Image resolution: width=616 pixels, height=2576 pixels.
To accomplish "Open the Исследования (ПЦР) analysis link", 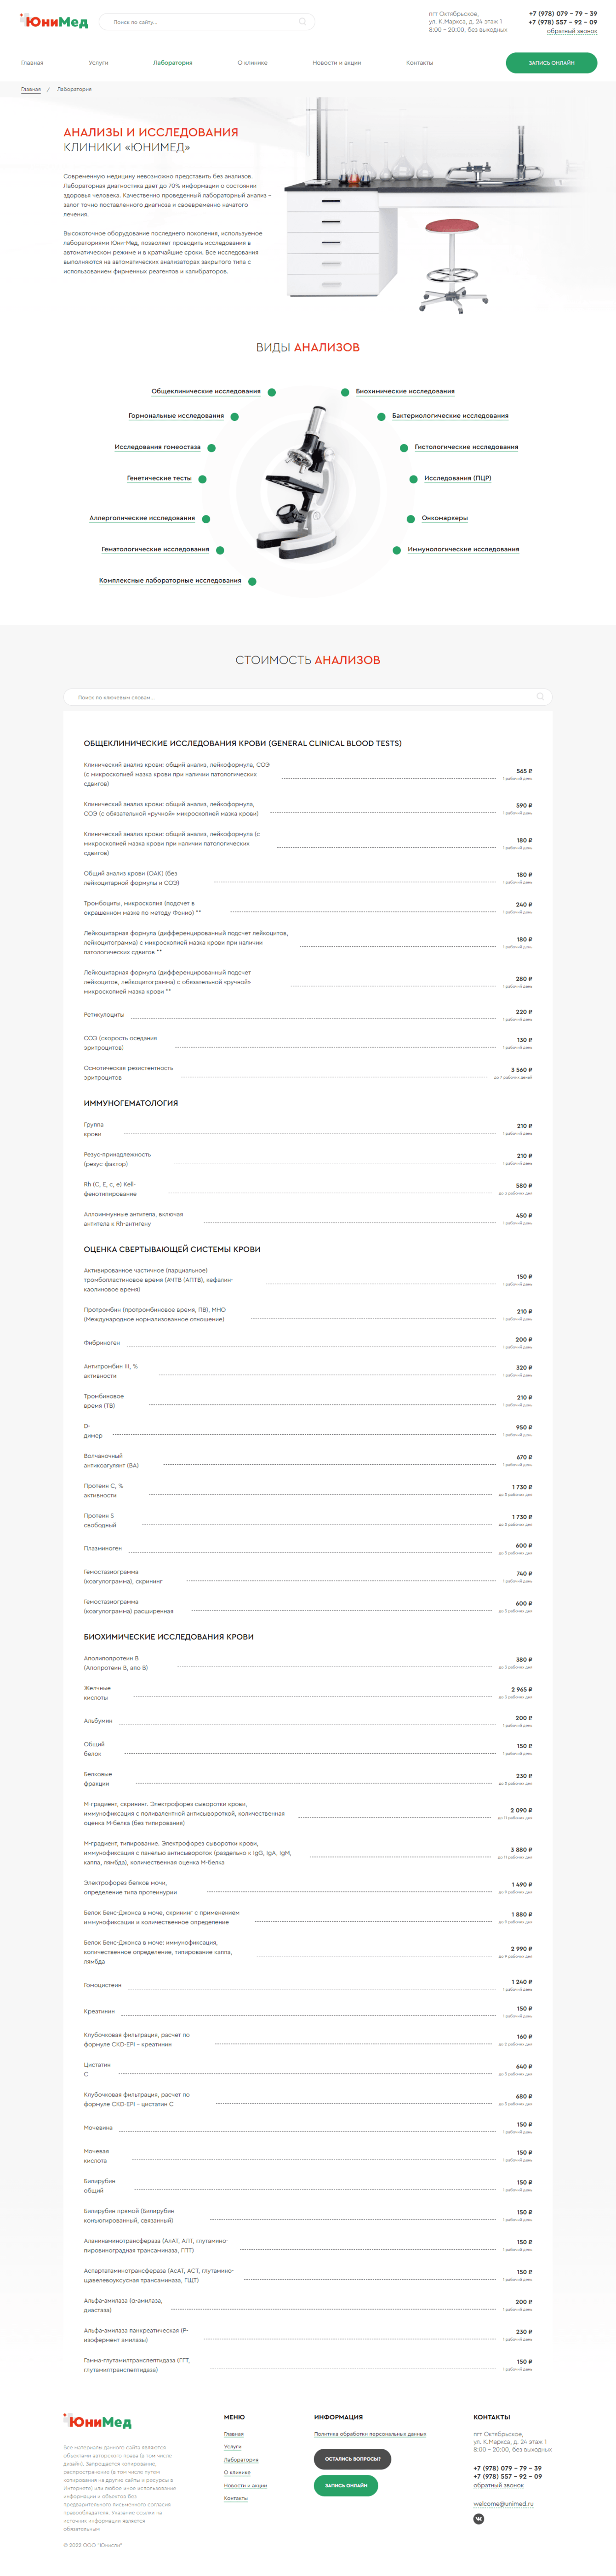I will [x=457, y=478].
